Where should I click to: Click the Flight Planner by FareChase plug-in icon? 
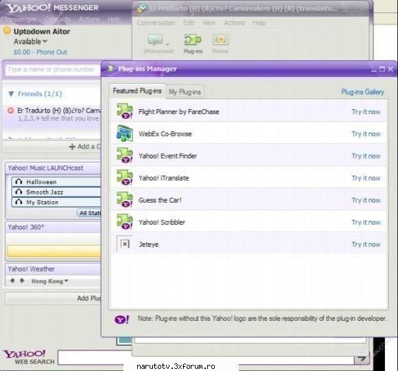pyautogui.click(x=125, y=111)
